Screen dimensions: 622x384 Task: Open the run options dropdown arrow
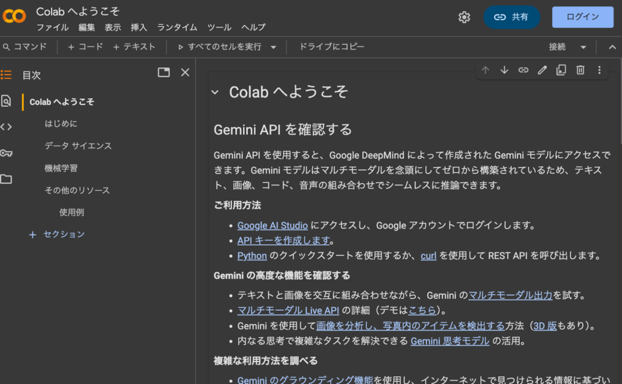[x=273, y=47]
